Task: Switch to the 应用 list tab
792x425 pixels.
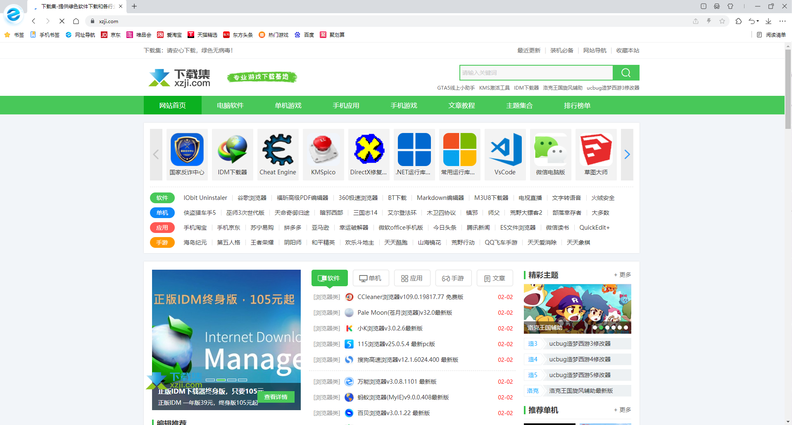Action: point(412,278)
